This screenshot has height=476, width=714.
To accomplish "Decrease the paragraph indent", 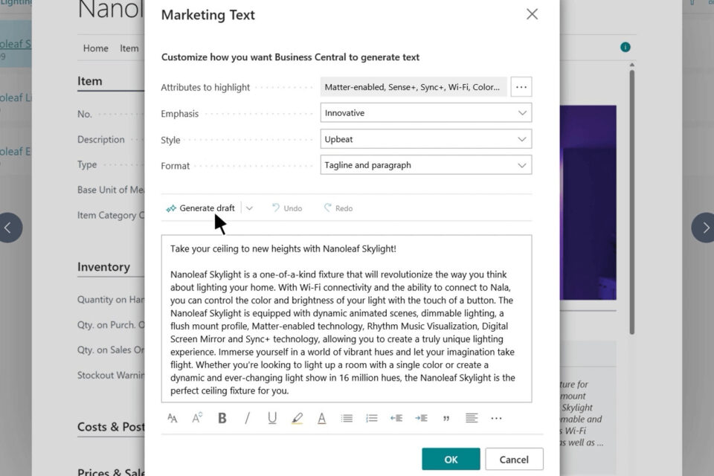I will pyautogui.click(x=396, y=418).
